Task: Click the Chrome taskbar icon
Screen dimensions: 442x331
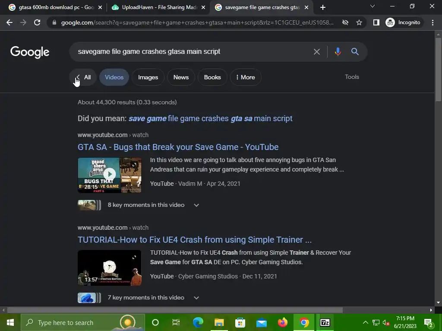Action: point(303,322)
